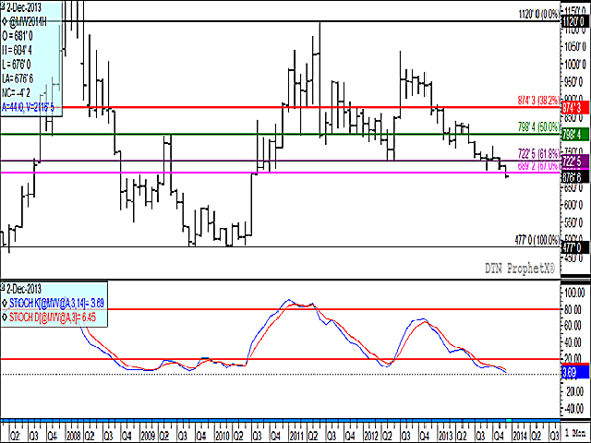
Task: Click the red 874'3 price axis tag
Action: 575,107
